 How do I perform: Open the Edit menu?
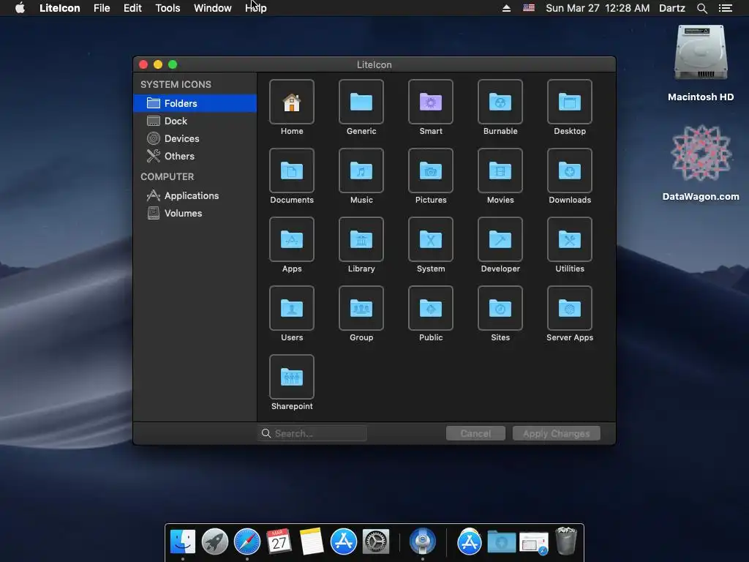tap(132, 8)
